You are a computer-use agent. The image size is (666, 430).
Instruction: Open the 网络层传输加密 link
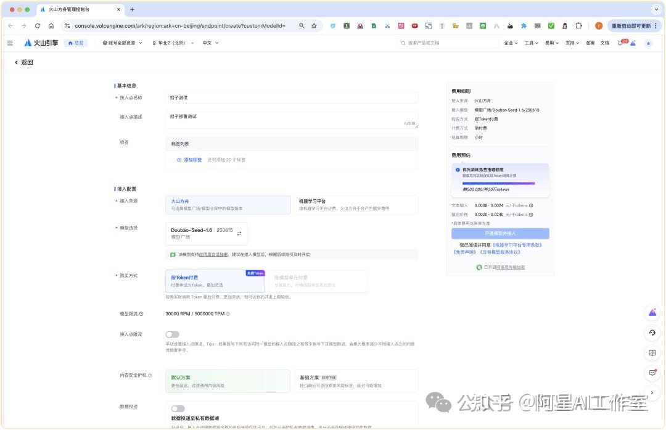[510, 268]
